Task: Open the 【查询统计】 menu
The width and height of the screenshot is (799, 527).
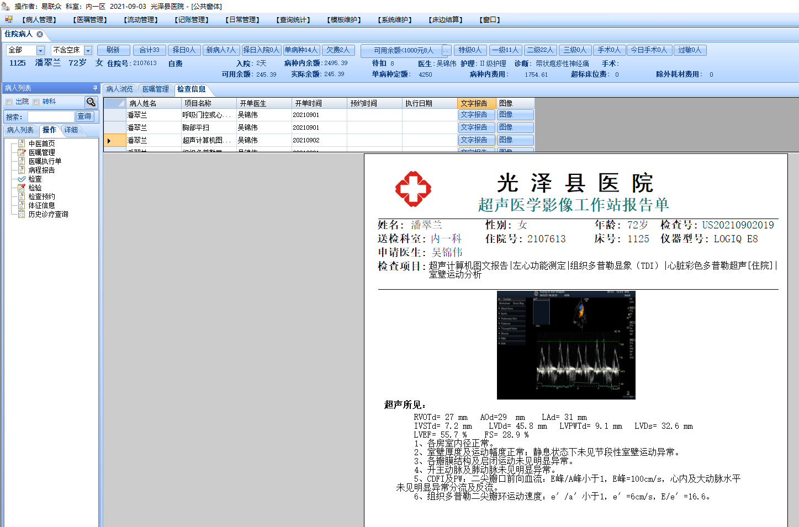Action: [293, 20]
